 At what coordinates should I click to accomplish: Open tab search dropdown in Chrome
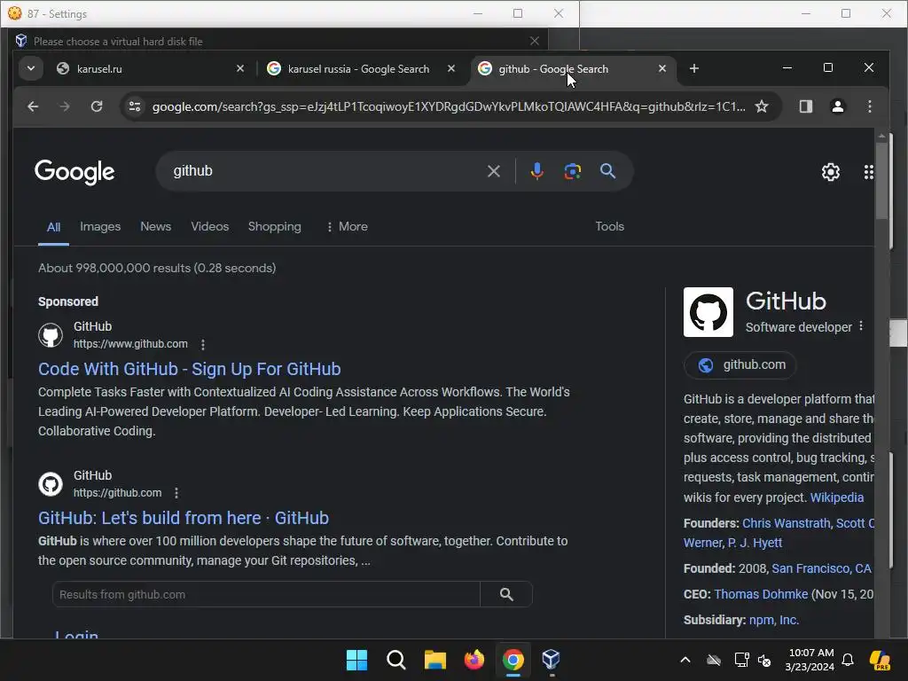coord(31,68)
